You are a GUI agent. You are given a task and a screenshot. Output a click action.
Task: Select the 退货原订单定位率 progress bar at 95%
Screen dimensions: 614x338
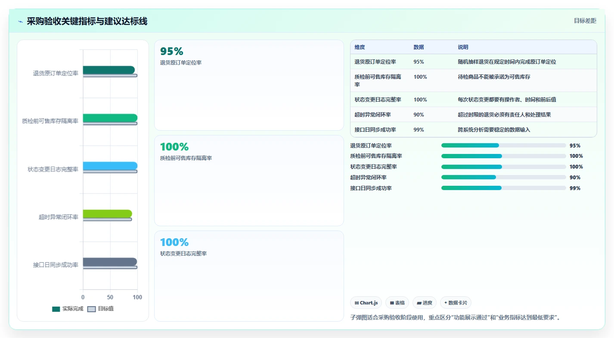(x=504, y=145)
